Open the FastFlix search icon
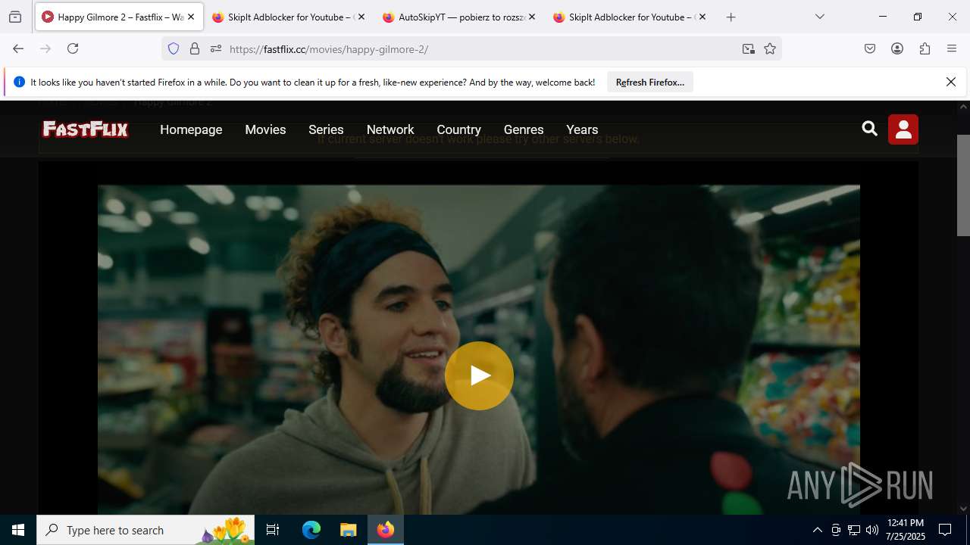 tap(869, 129)
